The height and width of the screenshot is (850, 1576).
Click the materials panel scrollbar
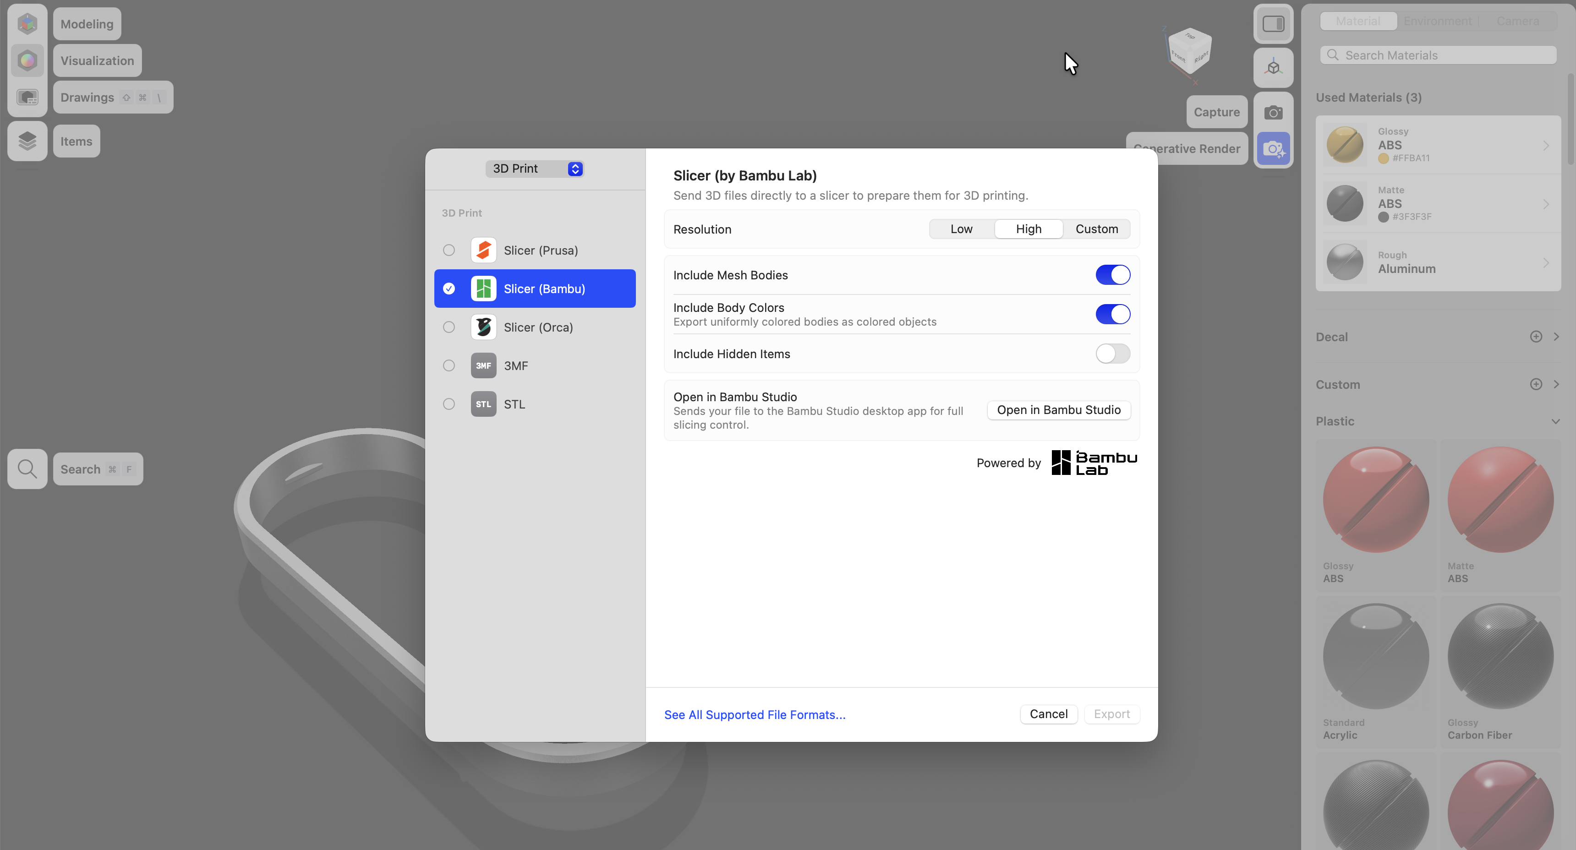click(1571, 119)
